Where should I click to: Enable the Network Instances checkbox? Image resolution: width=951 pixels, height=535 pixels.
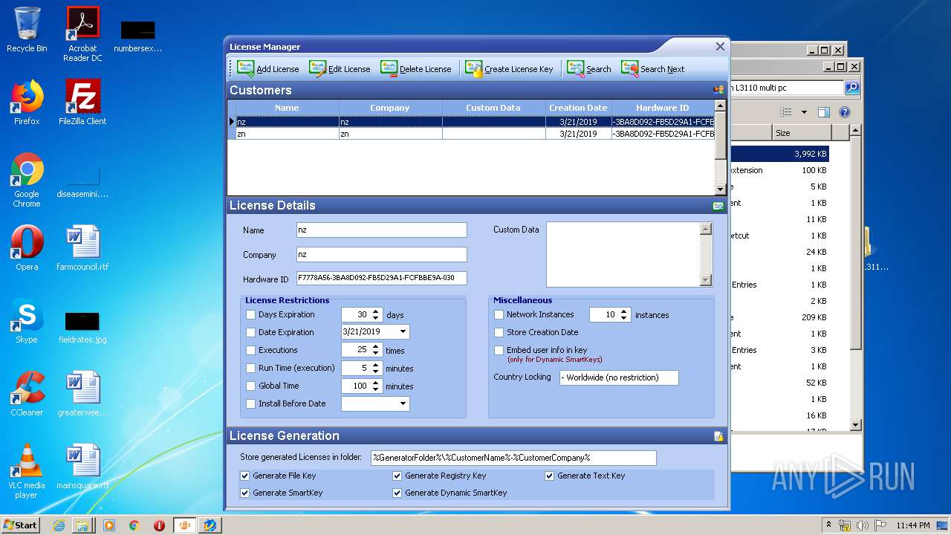[x=499, y=315]
